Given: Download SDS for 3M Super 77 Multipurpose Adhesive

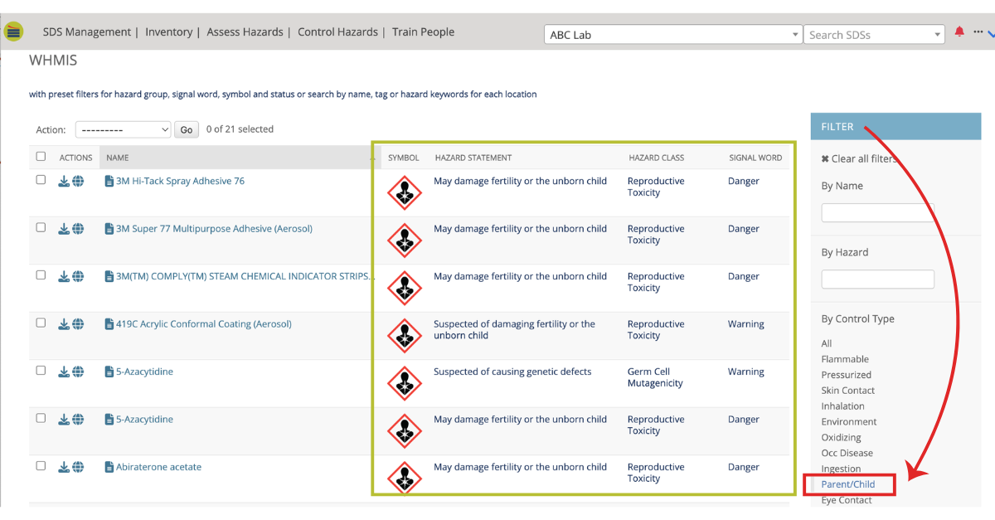Looking at the screenshot, I should click(64, 229).
